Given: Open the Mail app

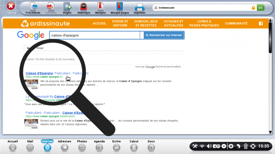Looking at the screenshot, I should (x=30, y=146).
